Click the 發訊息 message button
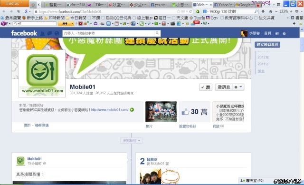 point(224,87)
